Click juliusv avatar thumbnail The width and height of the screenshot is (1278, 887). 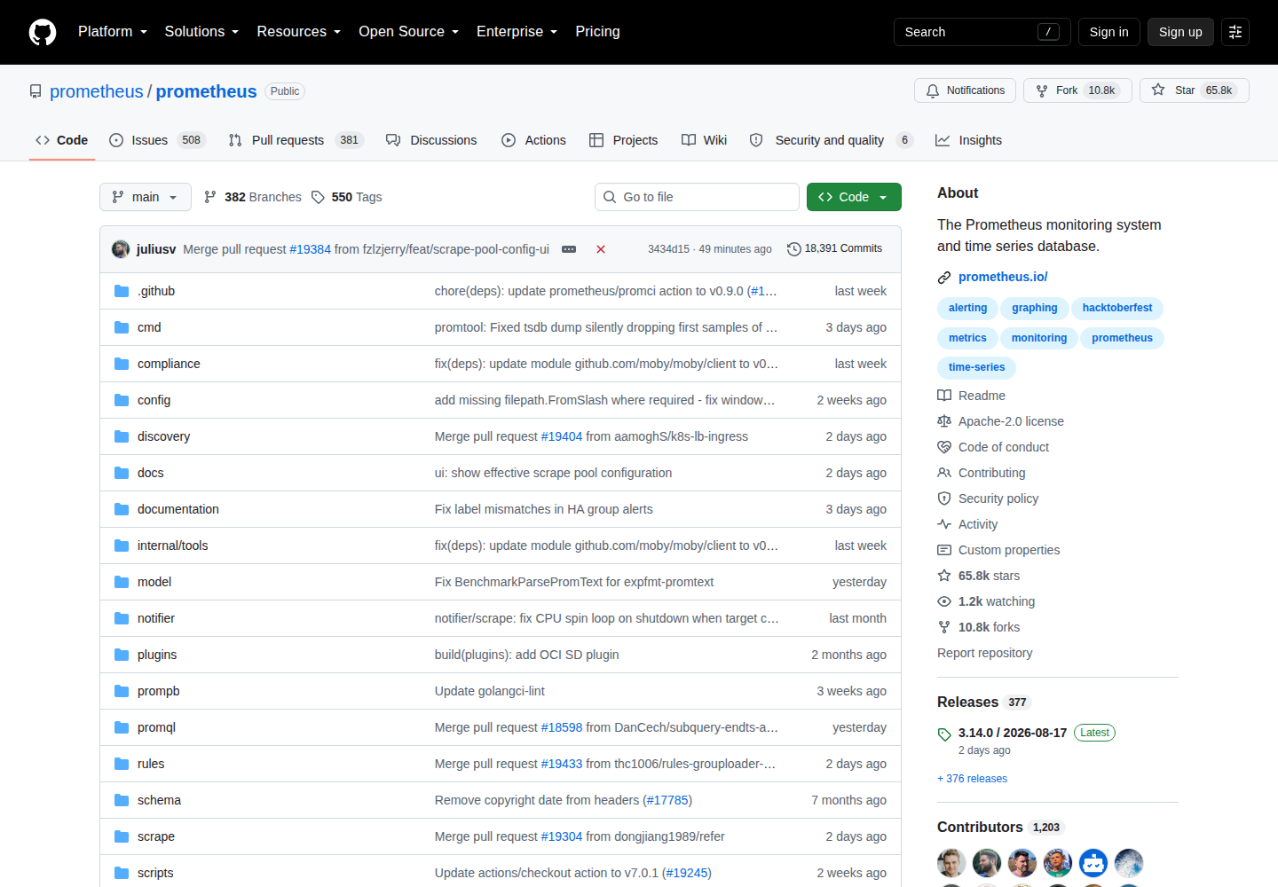point(121,249)
